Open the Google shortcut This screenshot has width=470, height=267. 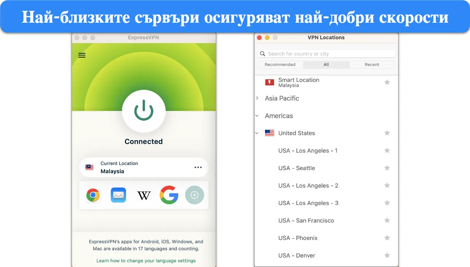tap(169, 195)
